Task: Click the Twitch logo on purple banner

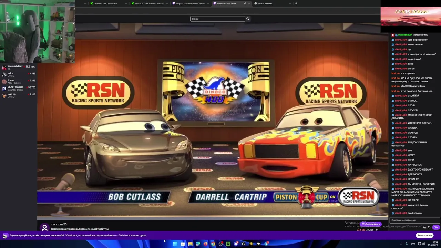Action: (5, 236)
